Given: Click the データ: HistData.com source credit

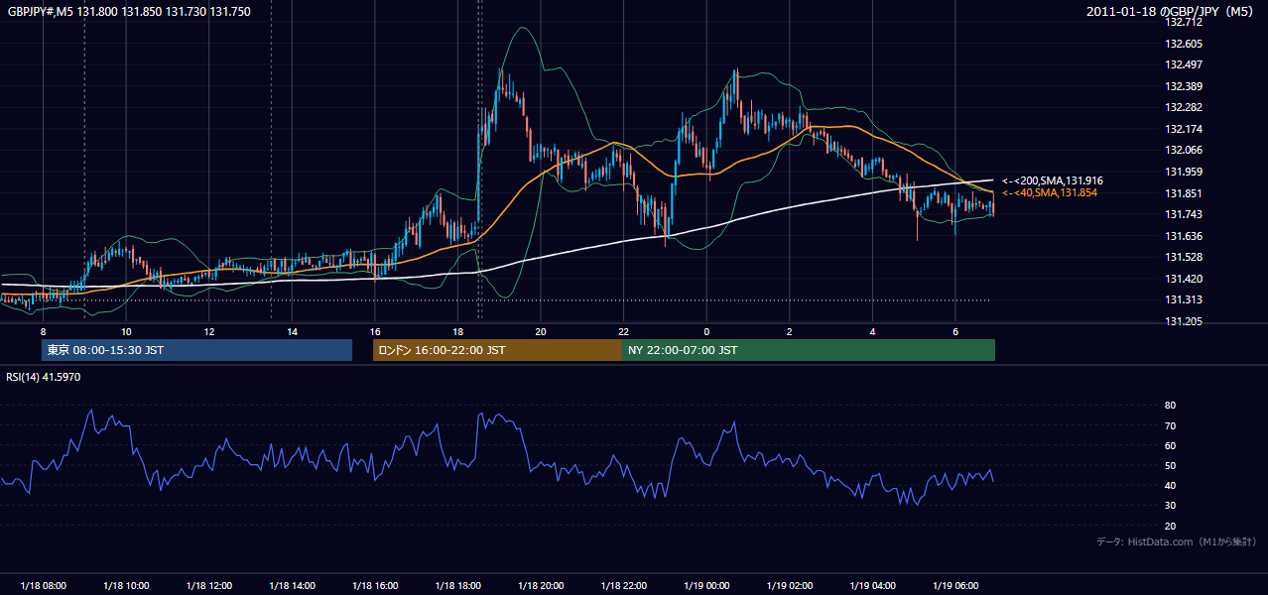Looking at the screenshot, I should [1177, 541].
